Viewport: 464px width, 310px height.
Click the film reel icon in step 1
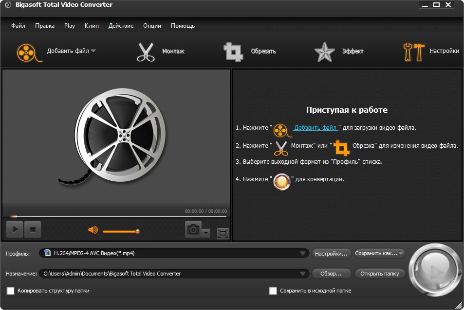coord(282,131)
